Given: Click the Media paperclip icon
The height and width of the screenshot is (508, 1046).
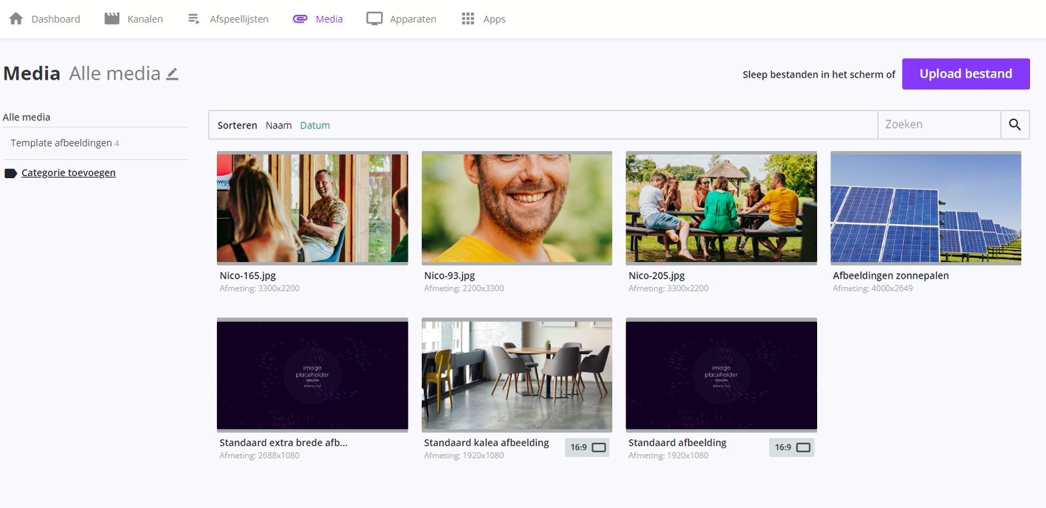Looking at the screenshot, I should 300,19.
